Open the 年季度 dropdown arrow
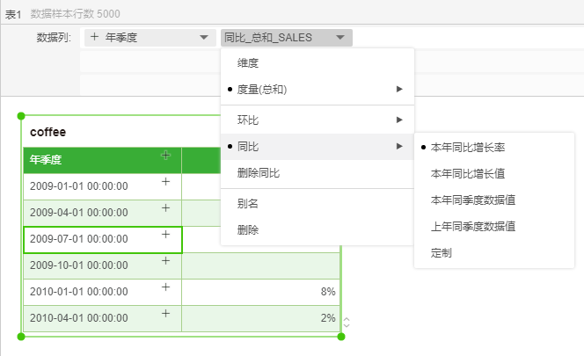Screen dimensions: 584x356 204,38
